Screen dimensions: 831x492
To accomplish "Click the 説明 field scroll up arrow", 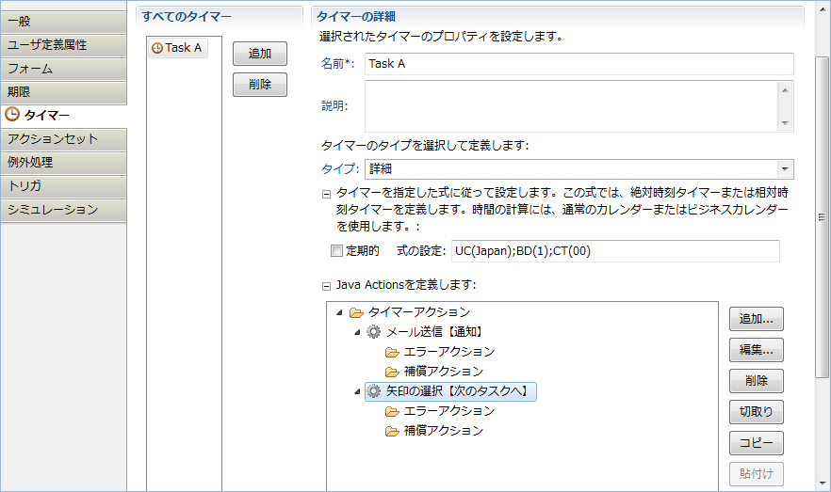I will tap(786, 90).
